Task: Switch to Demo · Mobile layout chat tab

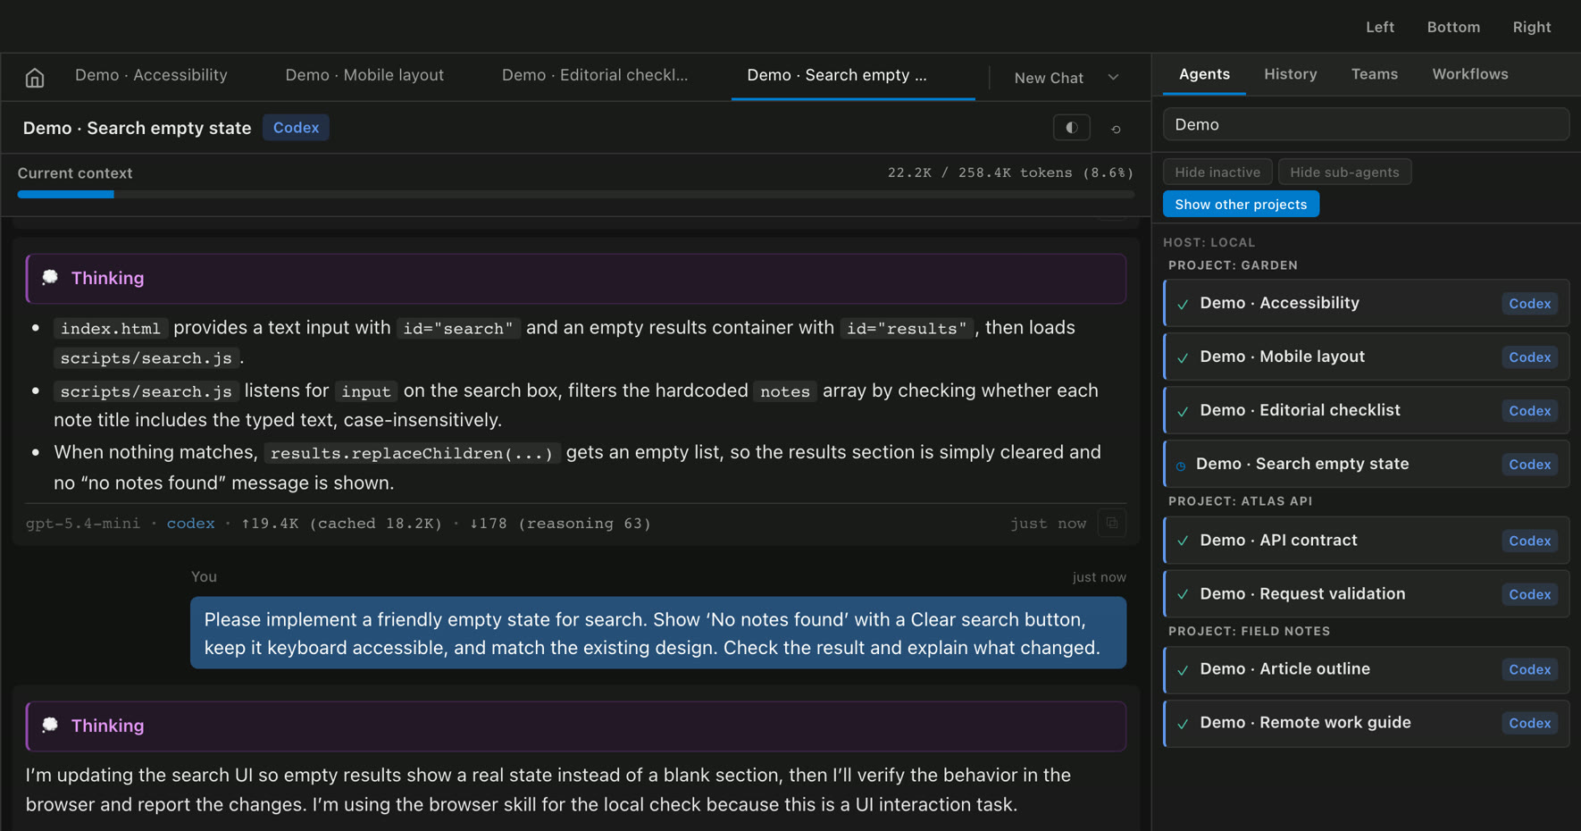Action: [x=364, y=75]
